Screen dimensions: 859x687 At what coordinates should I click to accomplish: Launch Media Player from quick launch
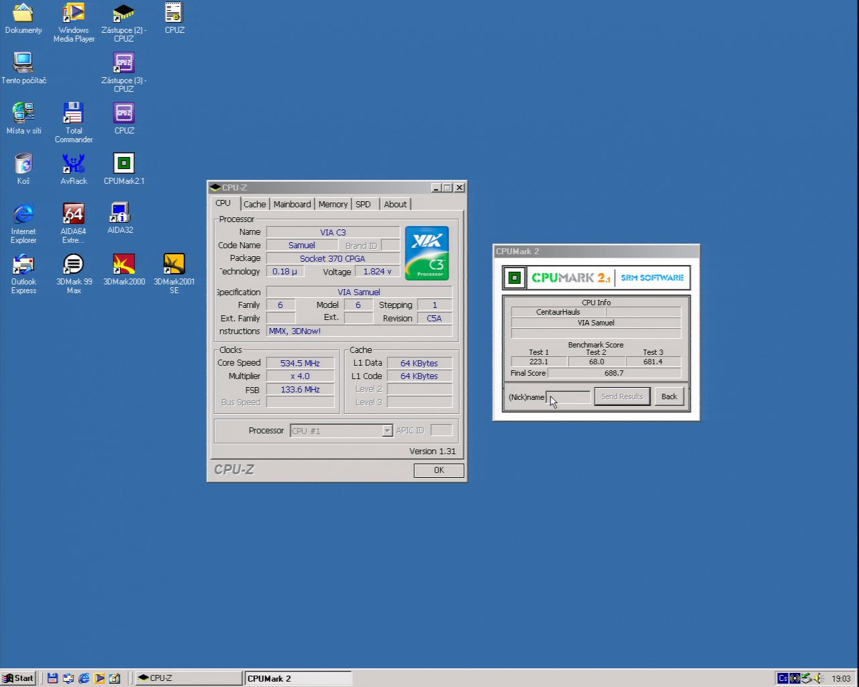tap(99, 678)
